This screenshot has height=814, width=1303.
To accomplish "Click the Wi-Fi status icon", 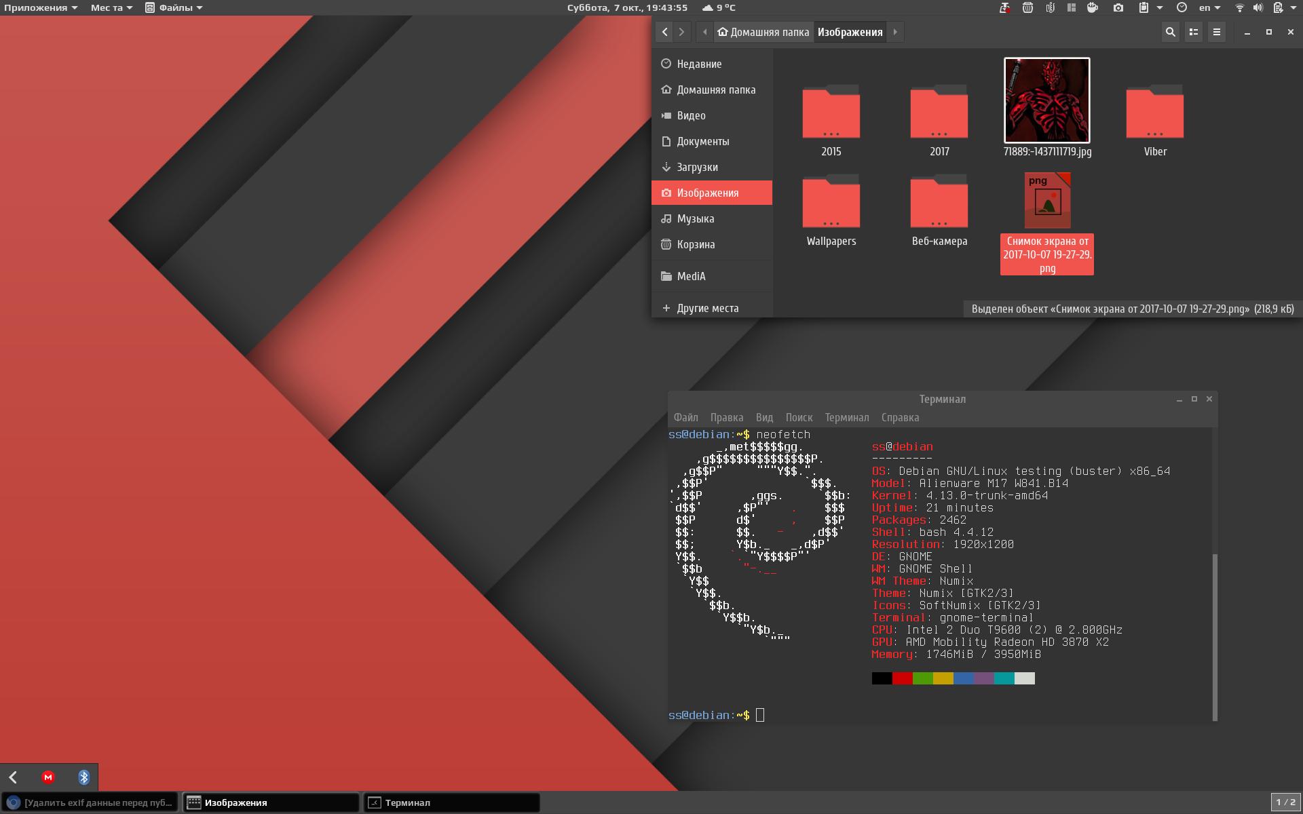I will (x=1239, y=7).
